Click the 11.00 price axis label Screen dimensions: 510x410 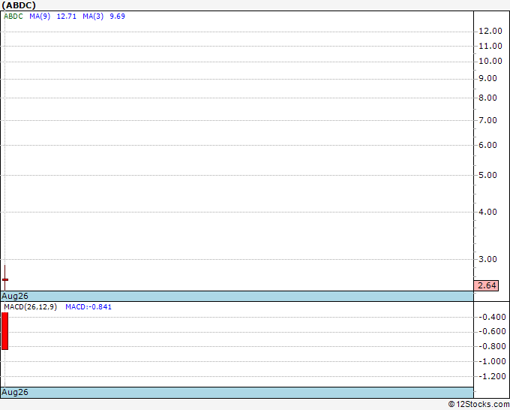[490, 46]
